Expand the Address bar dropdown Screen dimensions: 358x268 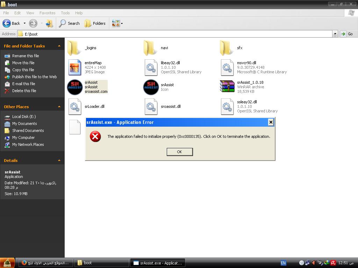335,34
